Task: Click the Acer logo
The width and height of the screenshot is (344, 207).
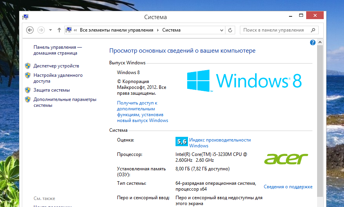Action: point(286,159)
